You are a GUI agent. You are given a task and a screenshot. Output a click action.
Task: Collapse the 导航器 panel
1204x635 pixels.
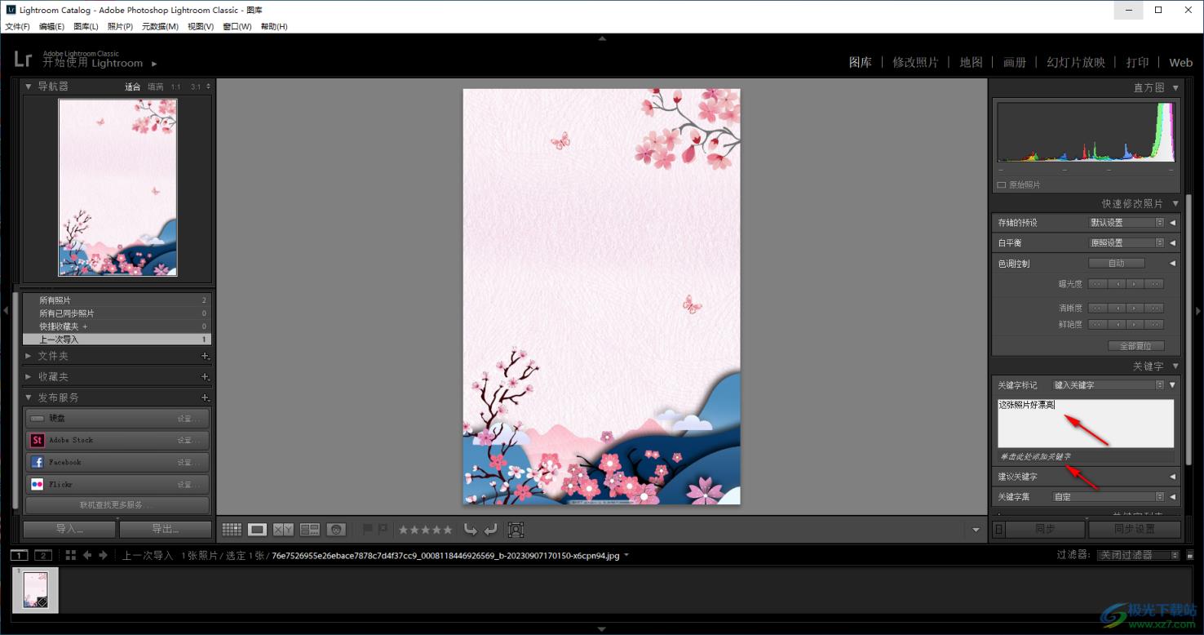29,86
